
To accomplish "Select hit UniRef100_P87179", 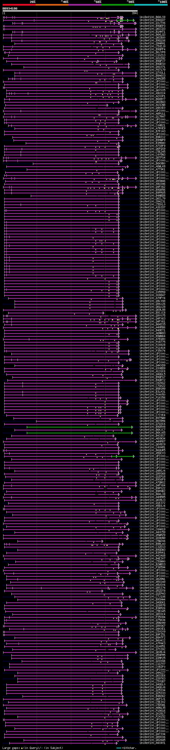I will [152, 70].
